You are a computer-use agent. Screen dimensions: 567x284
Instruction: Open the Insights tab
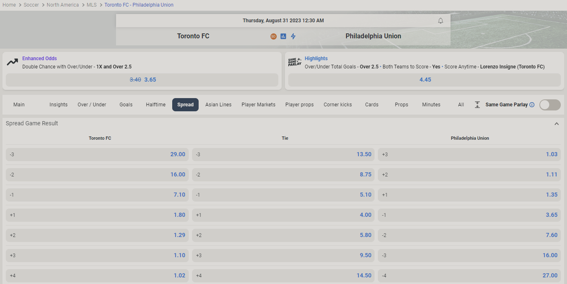[59, 105]
